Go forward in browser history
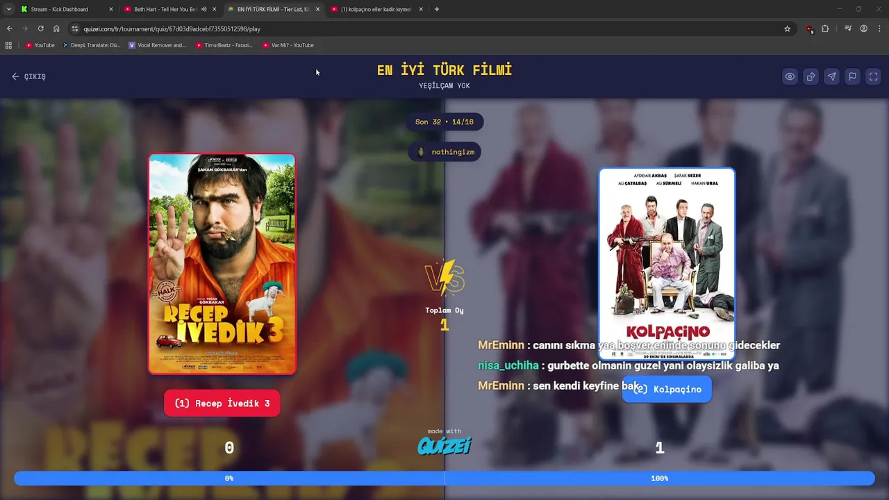The height and width of the screenshot is (500, 889). [25, 28]
